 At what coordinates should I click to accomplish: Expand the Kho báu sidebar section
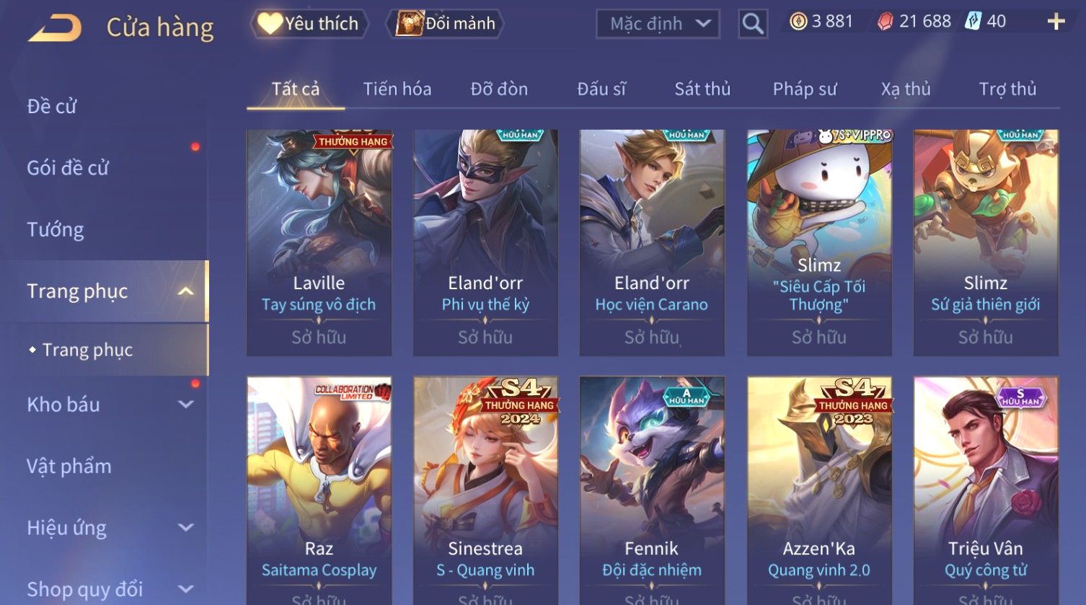click(185, 405)
